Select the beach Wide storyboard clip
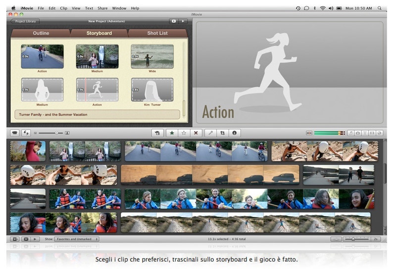 coord(152,56)
